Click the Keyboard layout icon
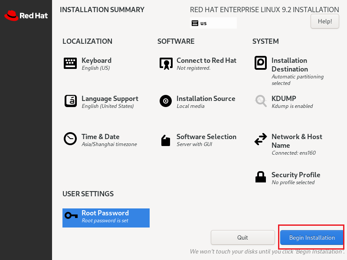Image resolution: width=347 pixels, height=260 pixels. pyautogui.click(x=70, y=63)
